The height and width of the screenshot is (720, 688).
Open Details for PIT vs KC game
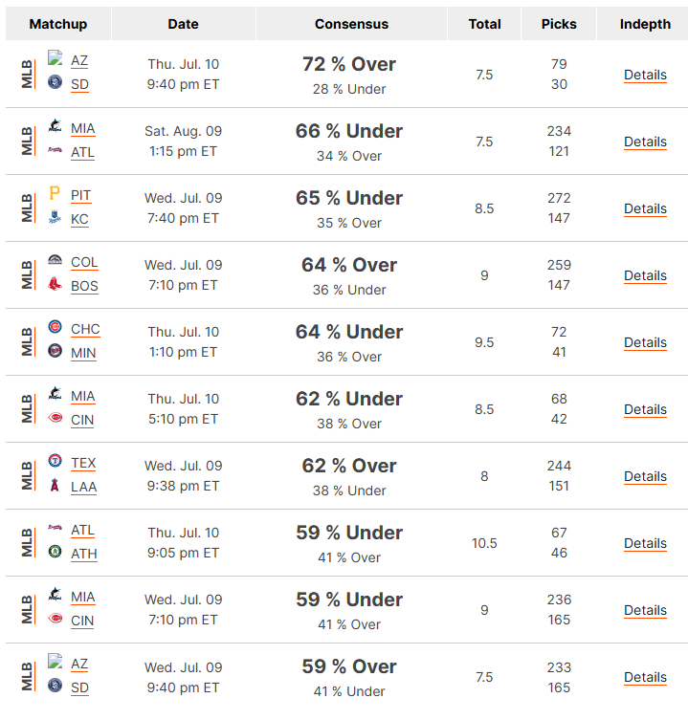[645, 209]
